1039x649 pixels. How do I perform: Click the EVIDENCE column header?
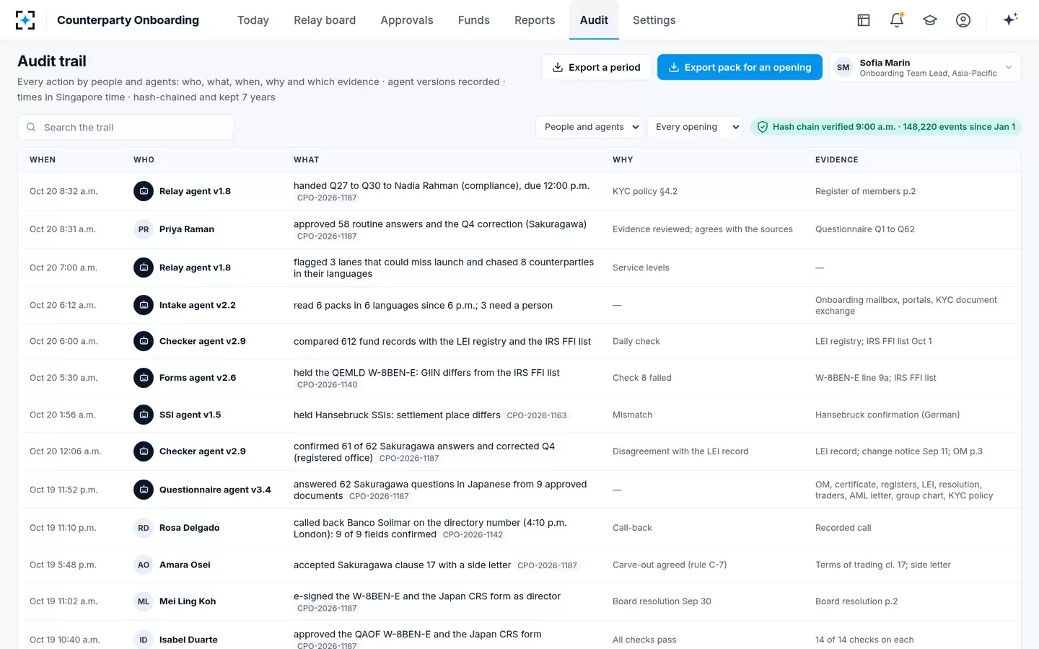click(x=837, y=160)
